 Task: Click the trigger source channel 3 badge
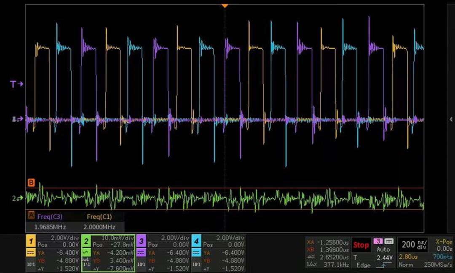(x=378, y=241)
